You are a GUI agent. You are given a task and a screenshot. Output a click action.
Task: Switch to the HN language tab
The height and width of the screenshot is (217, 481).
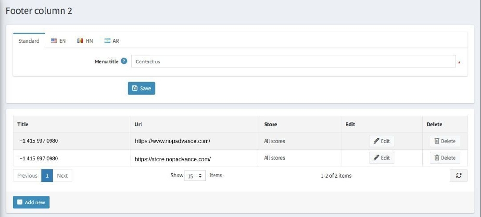coord(85,41)
